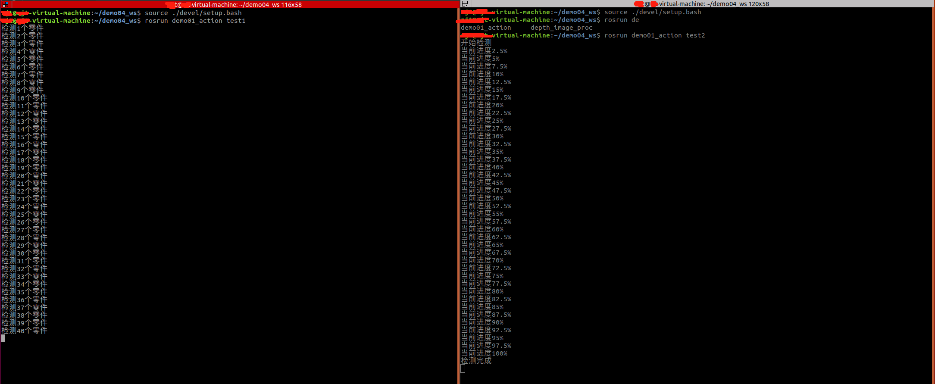Click the line '当前进度100%'
This screenshot has width=935, height=384.
pyautogui.click(x=484, y=353)
